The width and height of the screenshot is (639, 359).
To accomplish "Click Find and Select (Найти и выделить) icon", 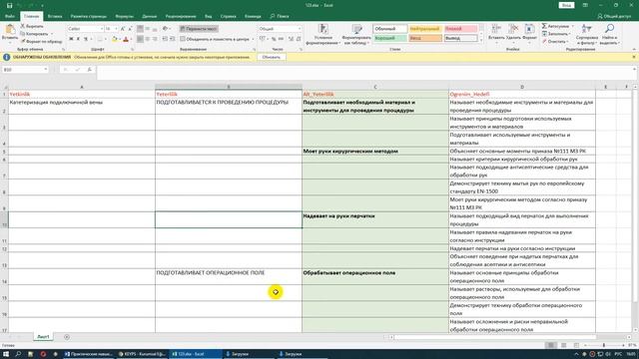I will [610, 34].
